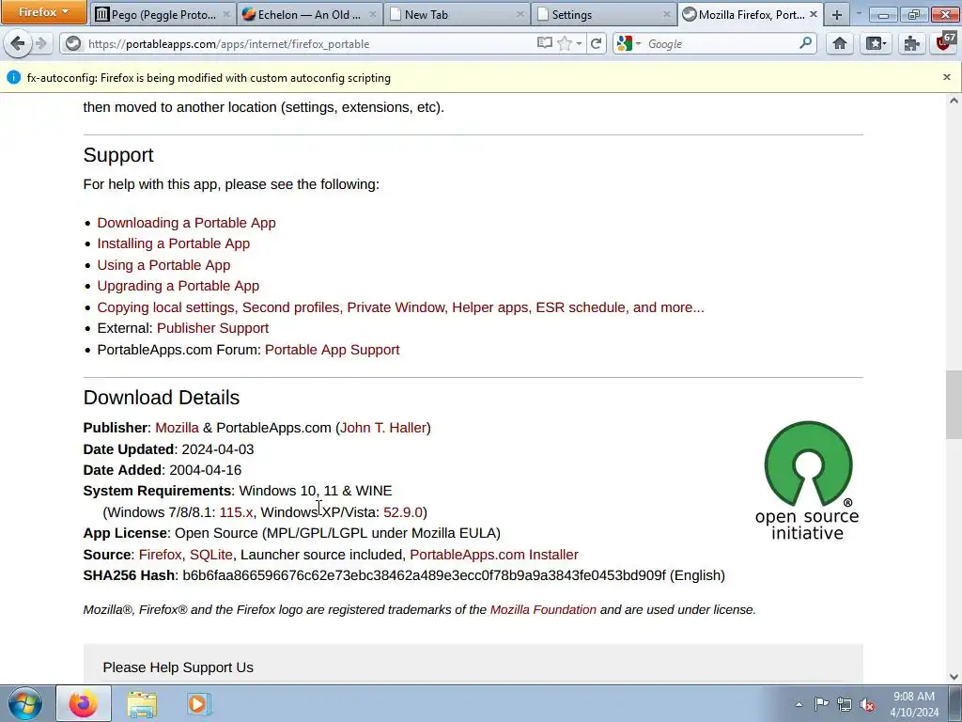Click the scrollbar up arrow
The image size is (962, 722).
coord(954,101)
